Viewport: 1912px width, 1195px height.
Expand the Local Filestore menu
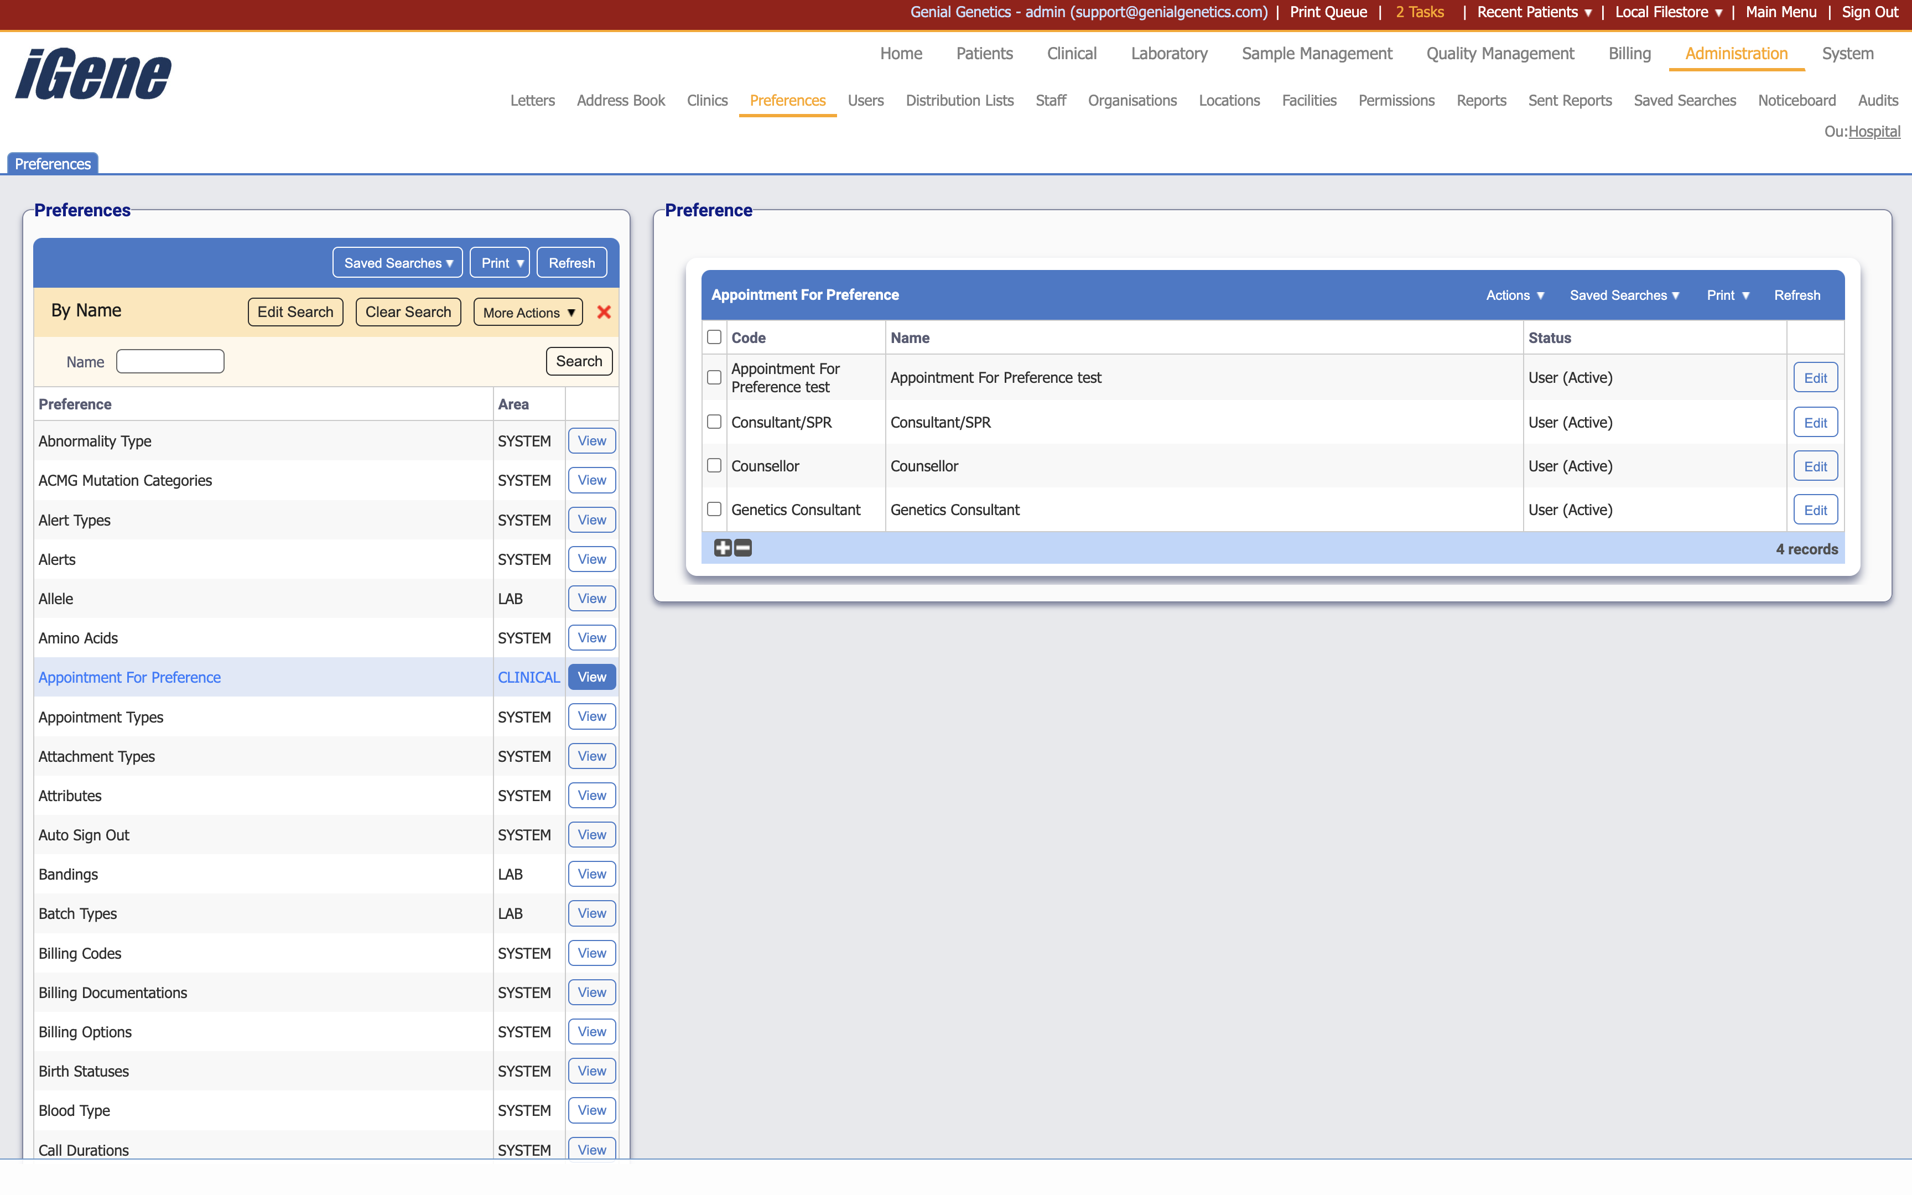tap(1667, 12)
